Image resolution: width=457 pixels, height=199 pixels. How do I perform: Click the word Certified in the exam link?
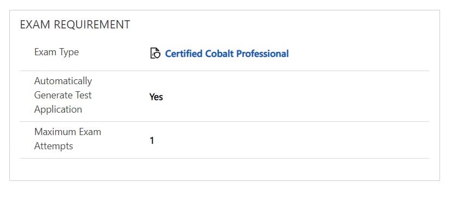(x=183, y=54)
